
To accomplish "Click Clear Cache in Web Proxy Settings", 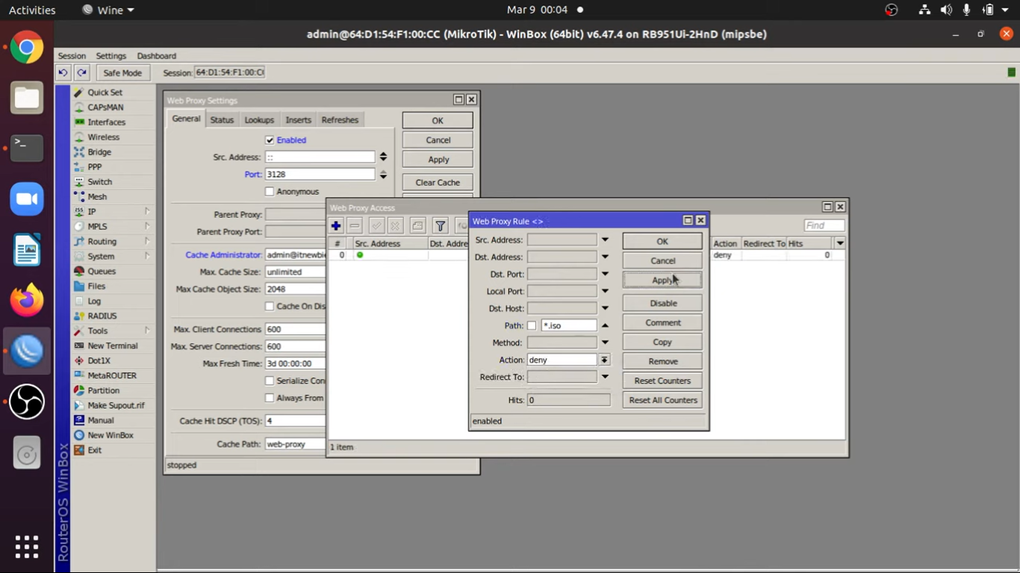I will tap(438, 183).
